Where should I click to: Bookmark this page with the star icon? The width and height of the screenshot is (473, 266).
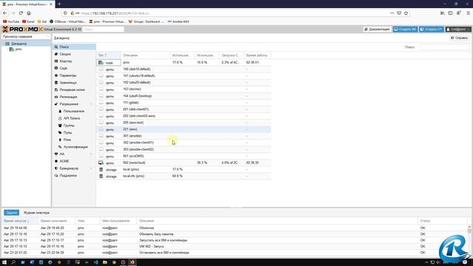[406, 13]
